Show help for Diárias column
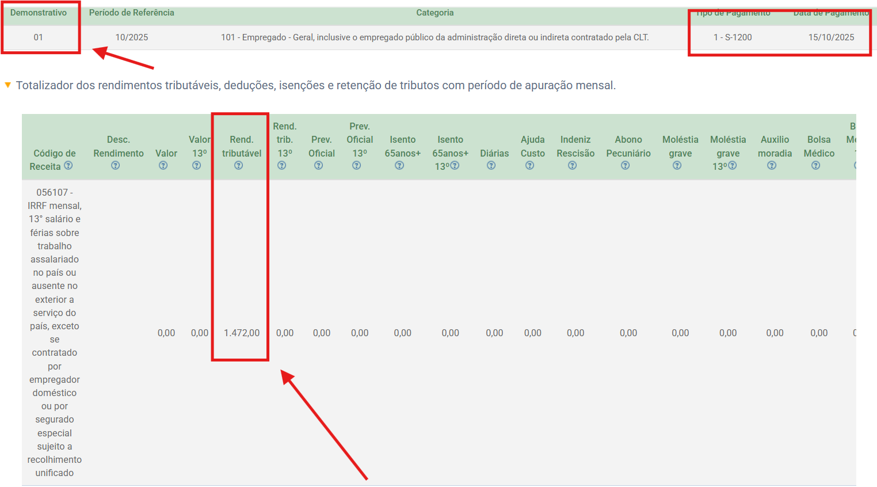This screenshot has height=487, width=877. [491, 166]
